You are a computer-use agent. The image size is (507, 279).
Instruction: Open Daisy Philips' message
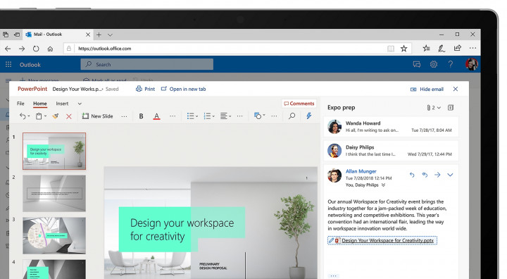click(391, 151)
